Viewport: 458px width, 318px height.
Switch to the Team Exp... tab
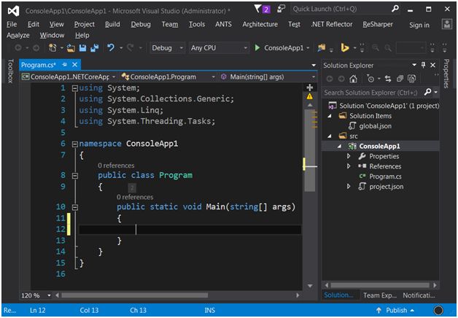[x=380, y=295]
